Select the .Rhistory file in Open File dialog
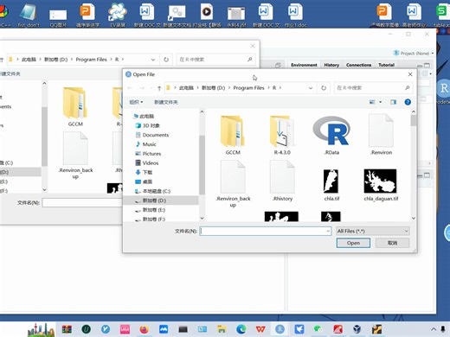The height and width of the screenshot is (337, 450). point(282,181)
